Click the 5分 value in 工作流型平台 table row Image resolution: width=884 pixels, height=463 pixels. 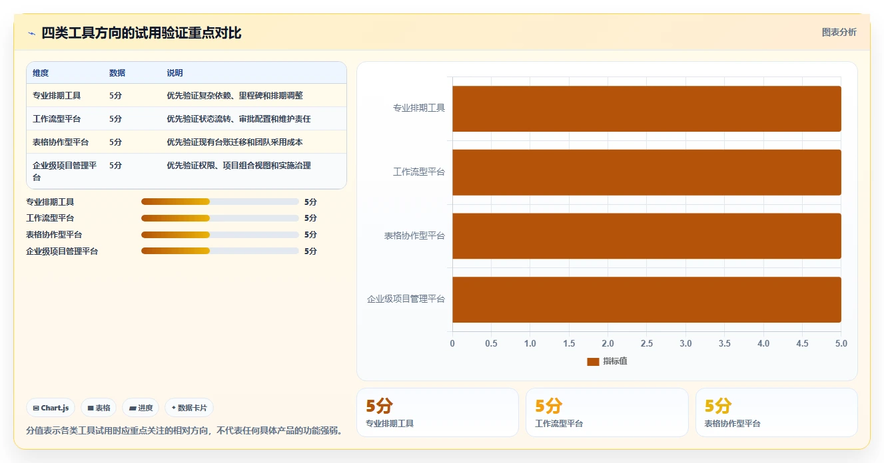click(x=116, y=119)
